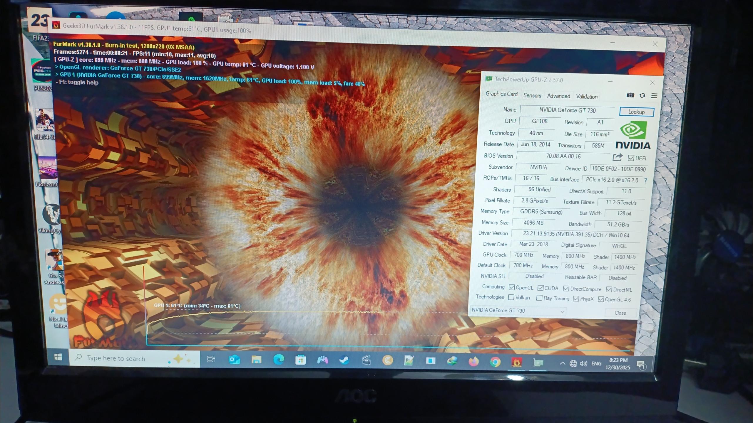Click the Bus Interface question mark
The width and height of the screenshot is (753, 423).
click(x=645, y=181)
